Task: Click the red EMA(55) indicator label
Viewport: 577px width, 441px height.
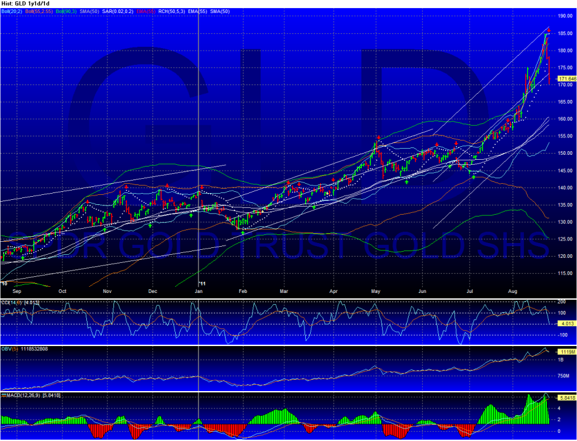Action: click(147, 12)
